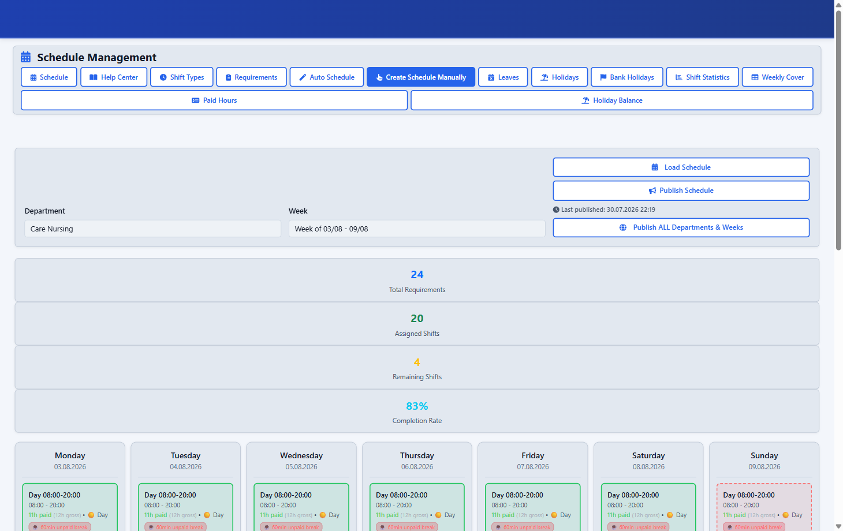Select the Completion Rate 83% card

point(417,411)
